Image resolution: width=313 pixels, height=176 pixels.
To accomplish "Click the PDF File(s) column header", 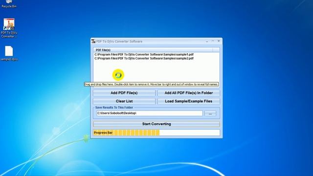I will 153,50.
